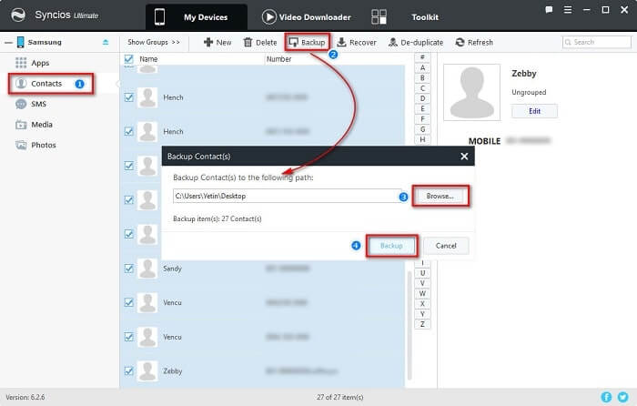Click the Search contacts field
The image size is (637, 406).
[x=597, y=42]
